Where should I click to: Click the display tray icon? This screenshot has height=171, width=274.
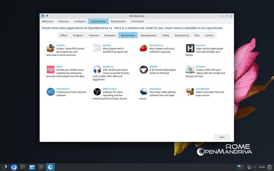click(x=249, y=167)
